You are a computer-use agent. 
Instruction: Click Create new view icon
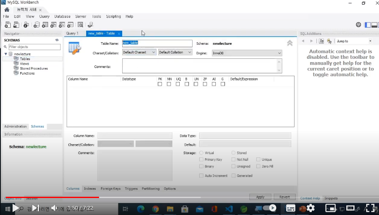[53, 25]
